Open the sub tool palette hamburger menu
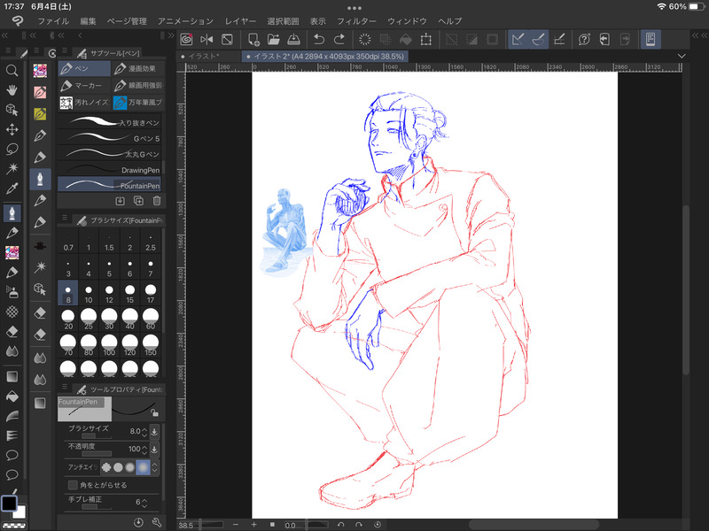This screenshot has height=531, width=709. pos(65,50)
